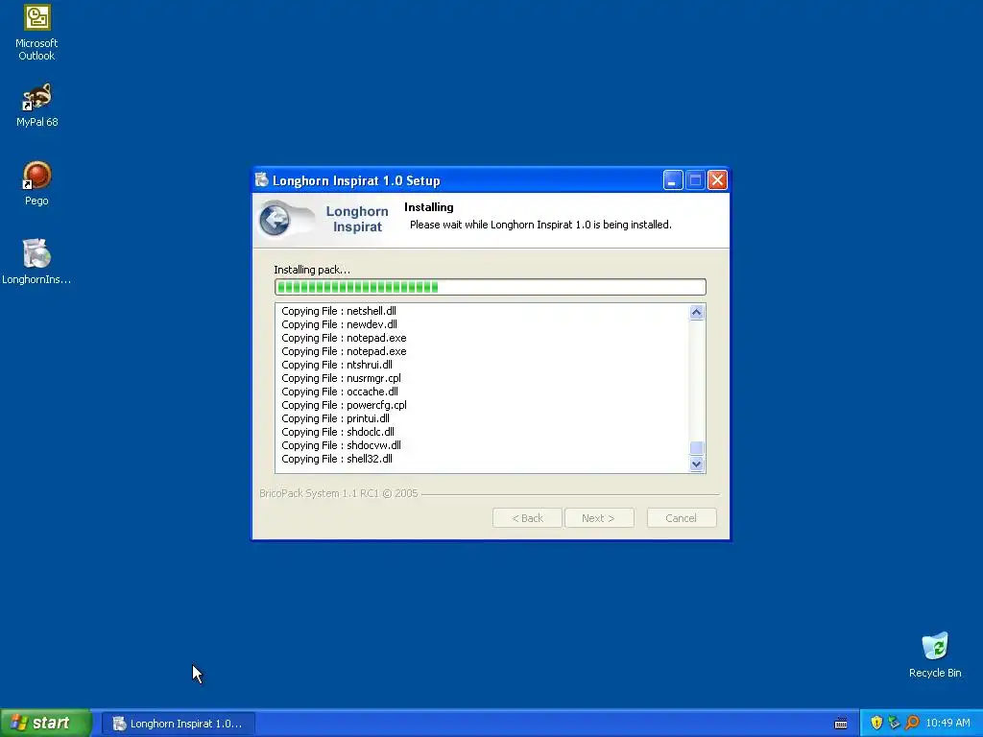Screen dimensions: 983x737
Task: Select the log line for printui.dll
Action: [x=335, y=418]
